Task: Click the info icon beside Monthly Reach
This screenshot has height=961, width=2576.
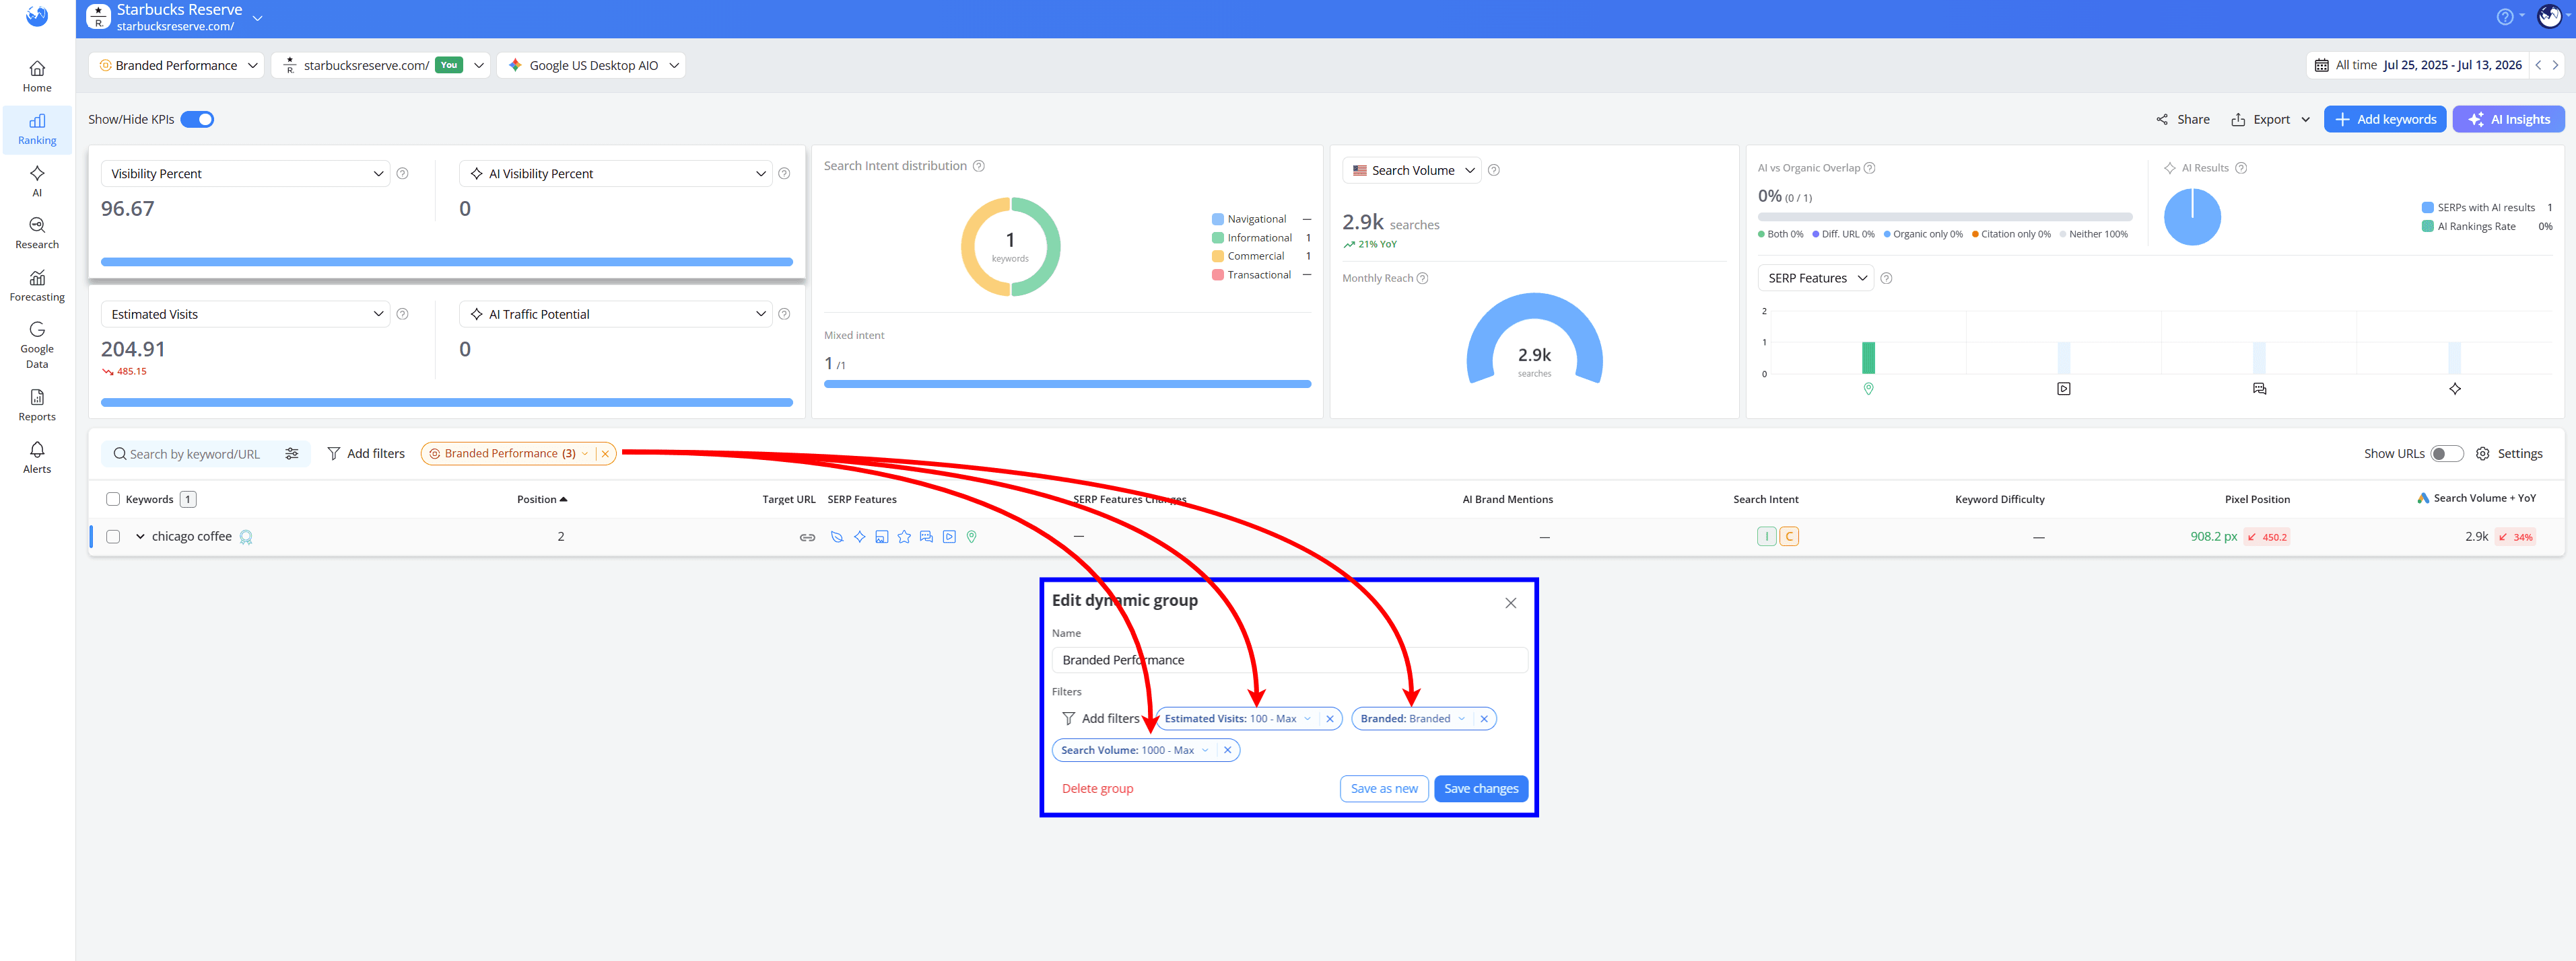Action: [x=1422, y=278]
